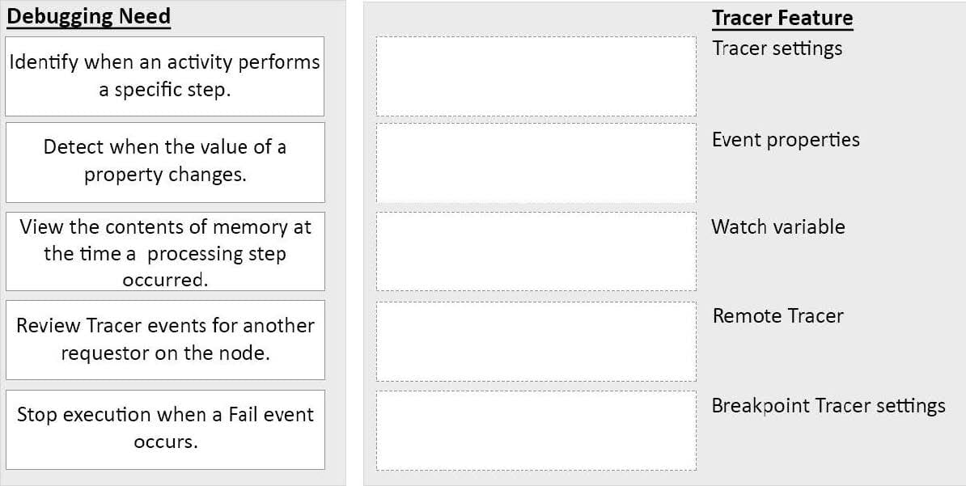Click the Tracer settings label

777,48
